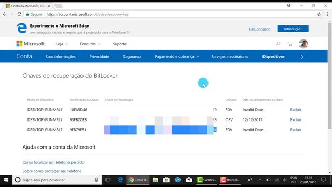
Task: Click the address bar URL
Action: pos(88,14)
